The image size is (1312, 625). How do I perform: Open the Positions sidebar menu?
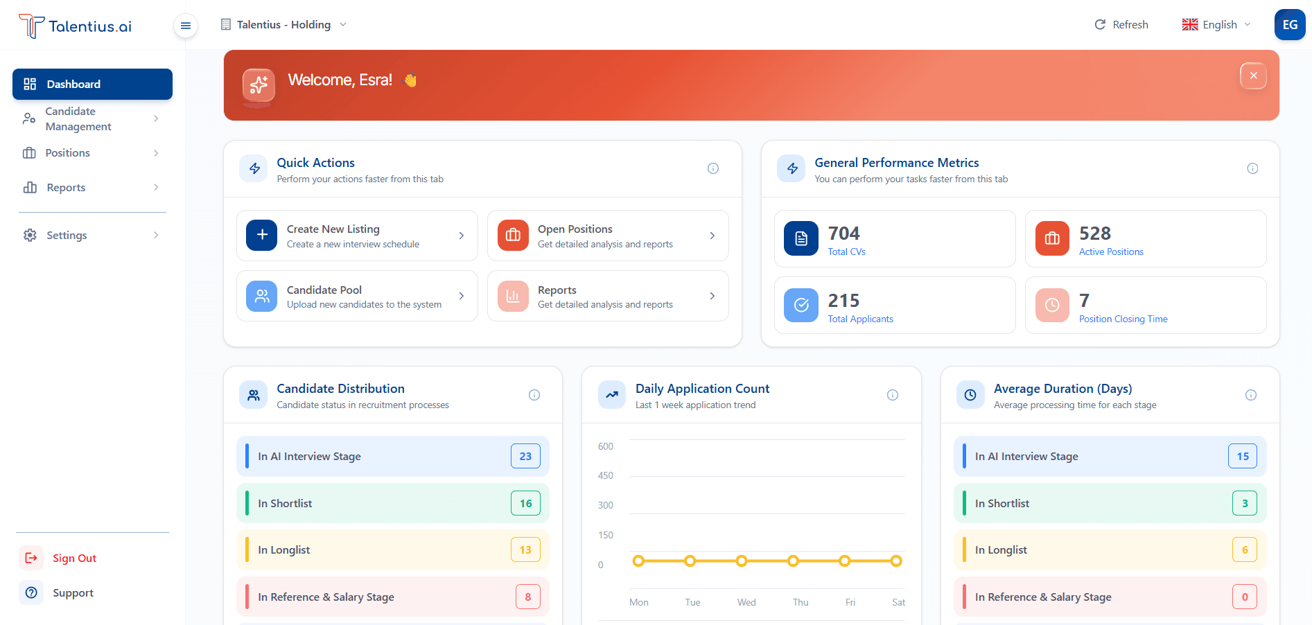coord(92,153)
